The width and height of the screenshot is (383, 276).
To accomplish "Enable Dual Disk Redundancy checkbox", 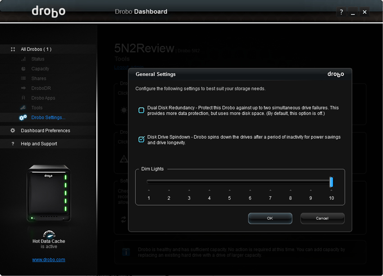I will (x=141, y=110).
